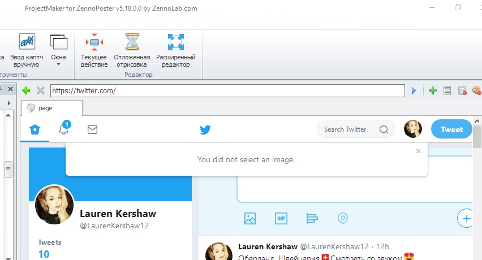This screenshot has height=260, width=482.
Task: Switch to the 'page' browser tab
Action: click(51, 108)
